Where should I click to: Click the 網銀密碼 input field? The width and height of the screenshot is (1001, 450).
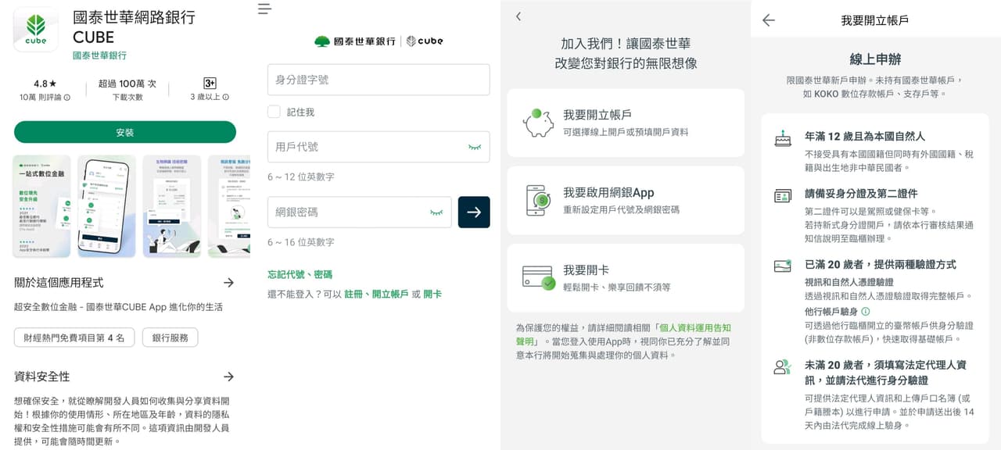[359, 212]
